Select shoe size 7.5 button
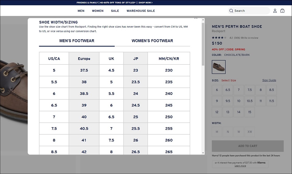The height and width of the screenshot is (174, 292). coord(250,90)
